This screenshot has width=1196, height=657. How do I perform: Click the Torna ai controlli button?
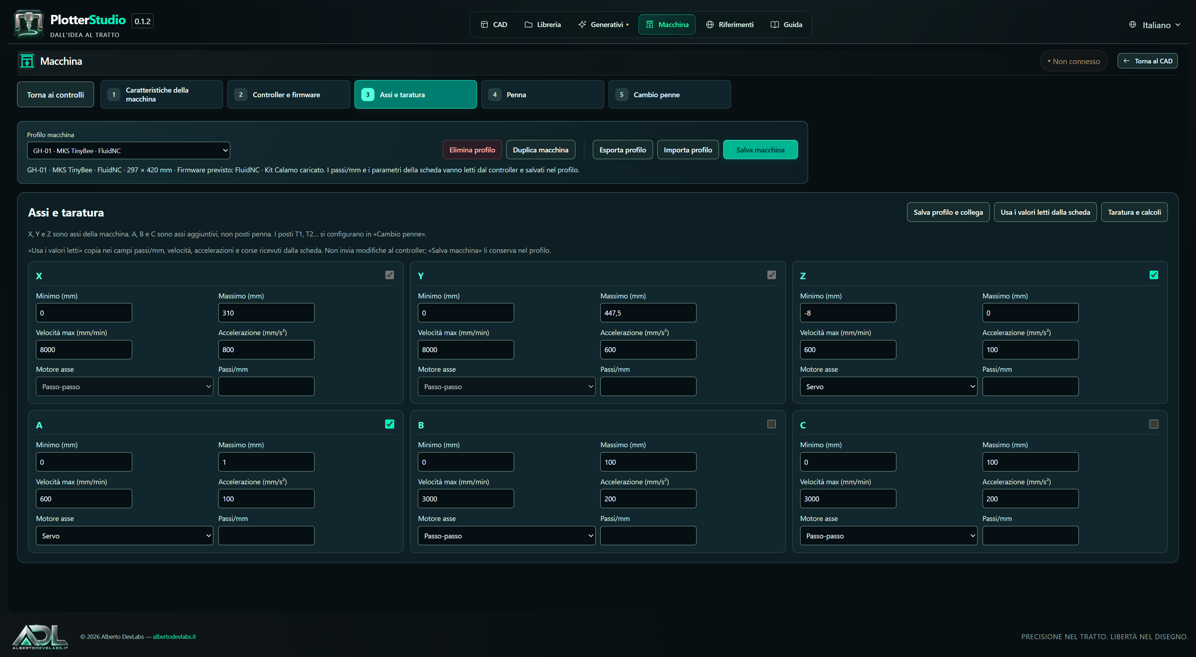pos(56,95)
